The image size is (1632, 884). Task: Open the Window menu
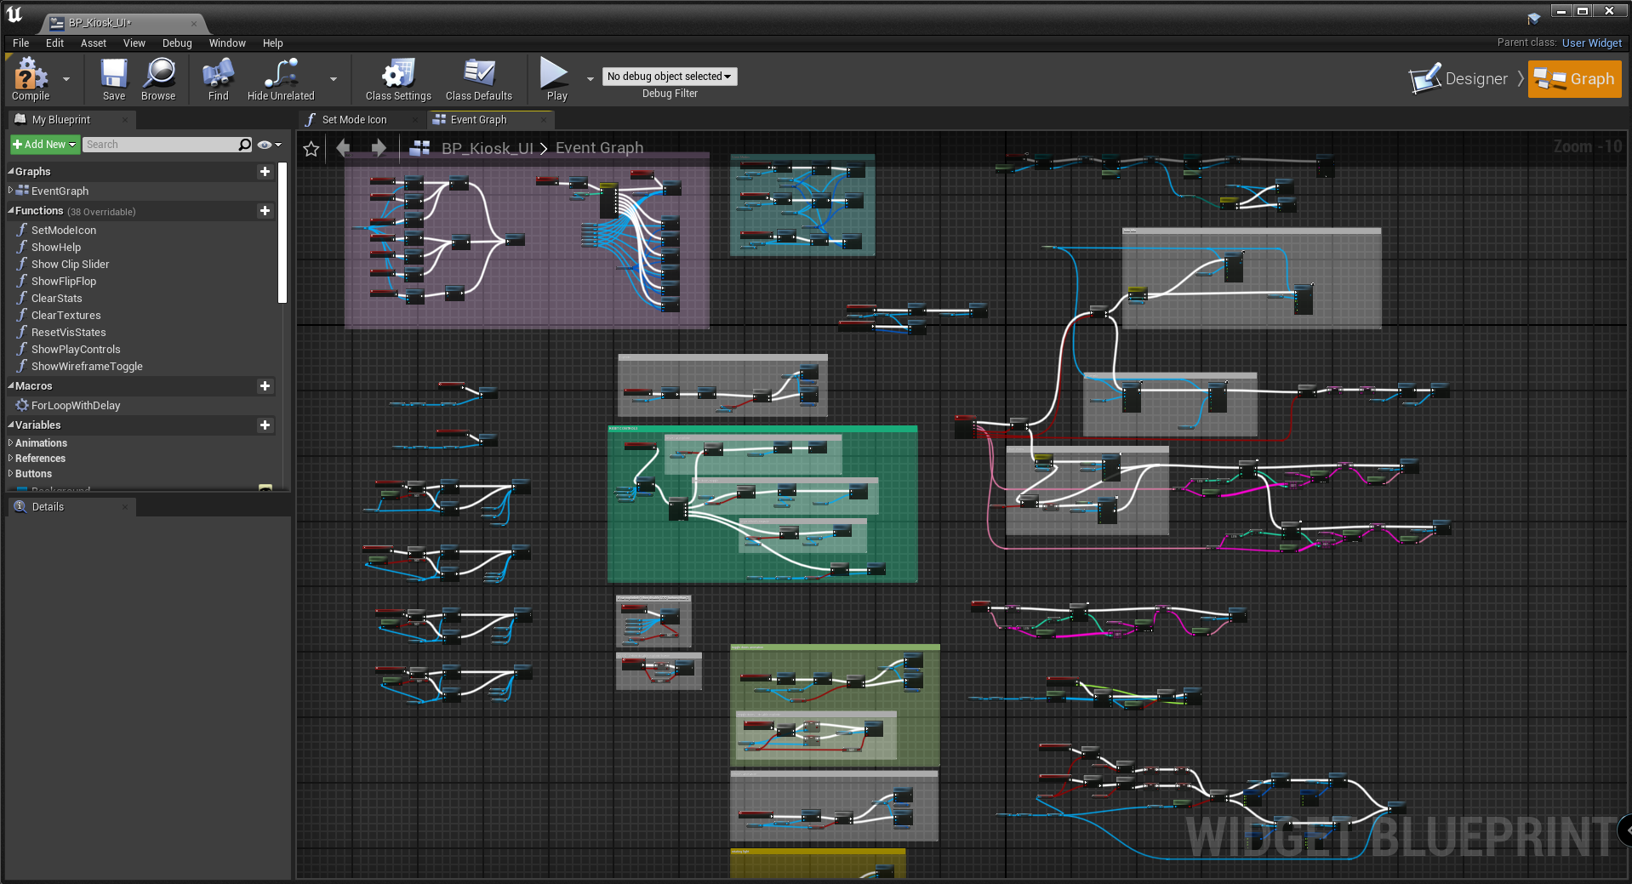click(226, 43)
